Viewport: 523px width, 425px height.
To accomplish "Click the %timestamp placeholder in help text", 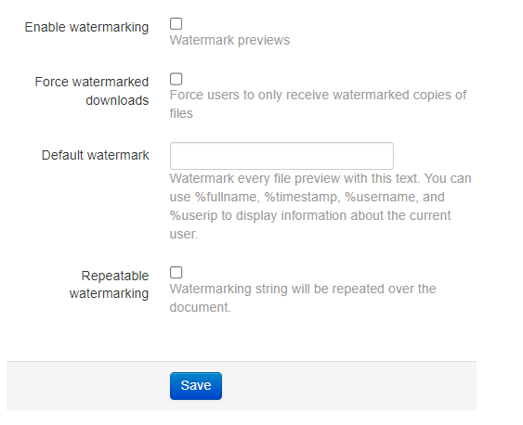I will 302,197.
